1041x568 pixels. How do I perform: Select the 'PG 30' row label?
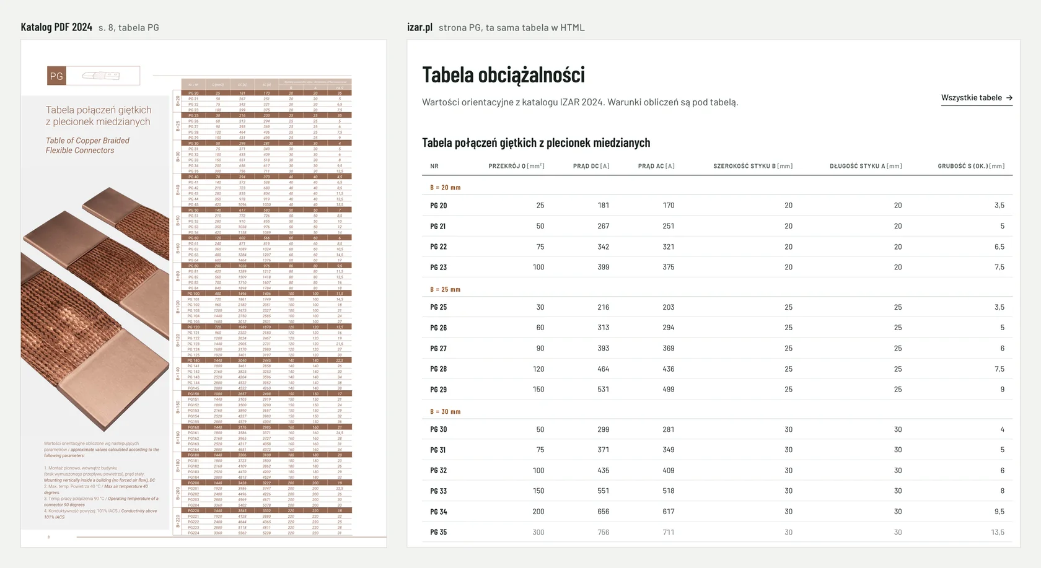(439, 429)
